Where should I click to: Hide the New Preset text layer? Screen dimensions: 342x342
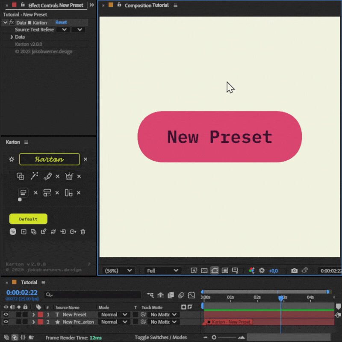coord(6,315)
